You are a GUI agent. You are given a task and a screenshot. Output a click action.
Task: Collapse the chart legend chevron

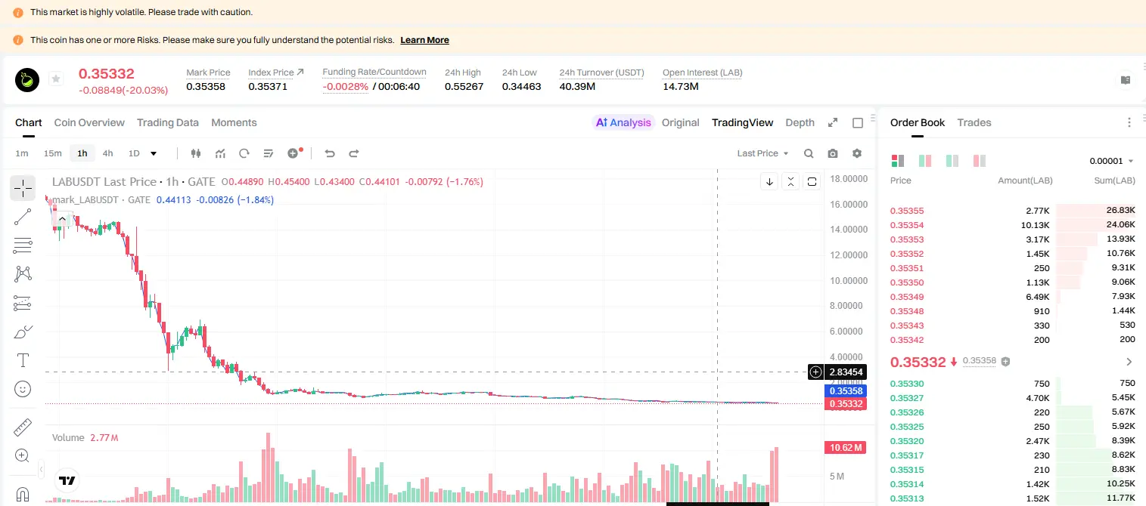pyautogui.click(x=62, y=219)
